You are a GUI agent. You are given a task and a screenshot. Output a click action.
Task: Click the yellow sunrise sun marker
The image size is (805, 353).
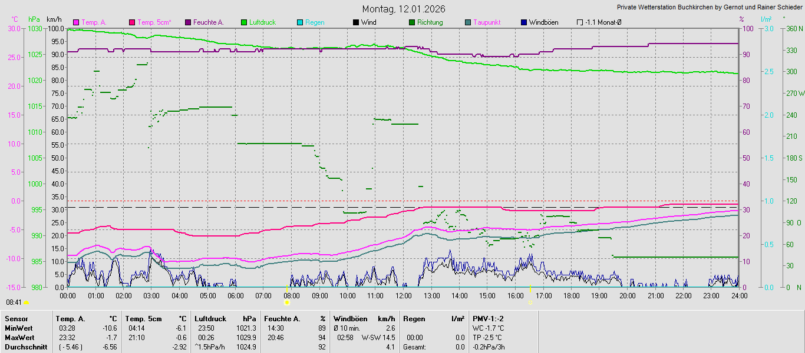(x=286, y=302)
